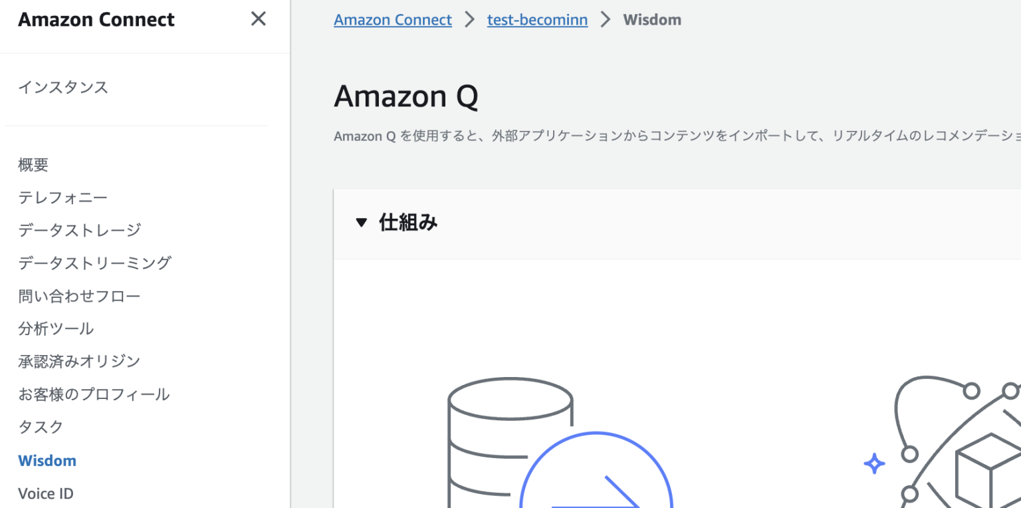Select 分析ツール in the sidebar
1021x508 pixels.
coord(56,328)
